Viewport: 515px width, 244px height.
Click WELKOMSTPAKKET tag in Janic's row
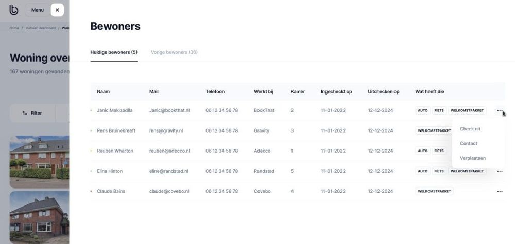click(x=467, y=111)
